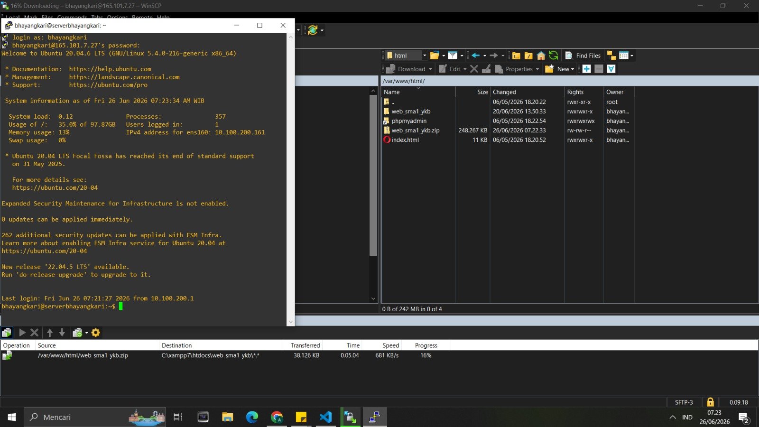Click the WinSCP Synchronize icon

[x=312, y=30]
